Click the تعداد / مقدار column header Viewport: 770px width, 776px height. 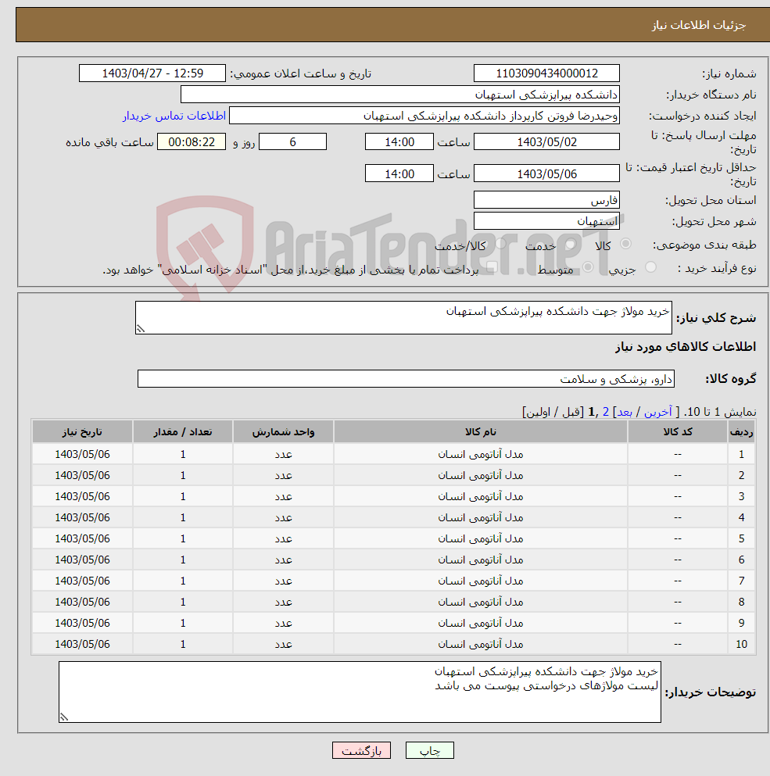pyautogui.click(x=183, y=431)
